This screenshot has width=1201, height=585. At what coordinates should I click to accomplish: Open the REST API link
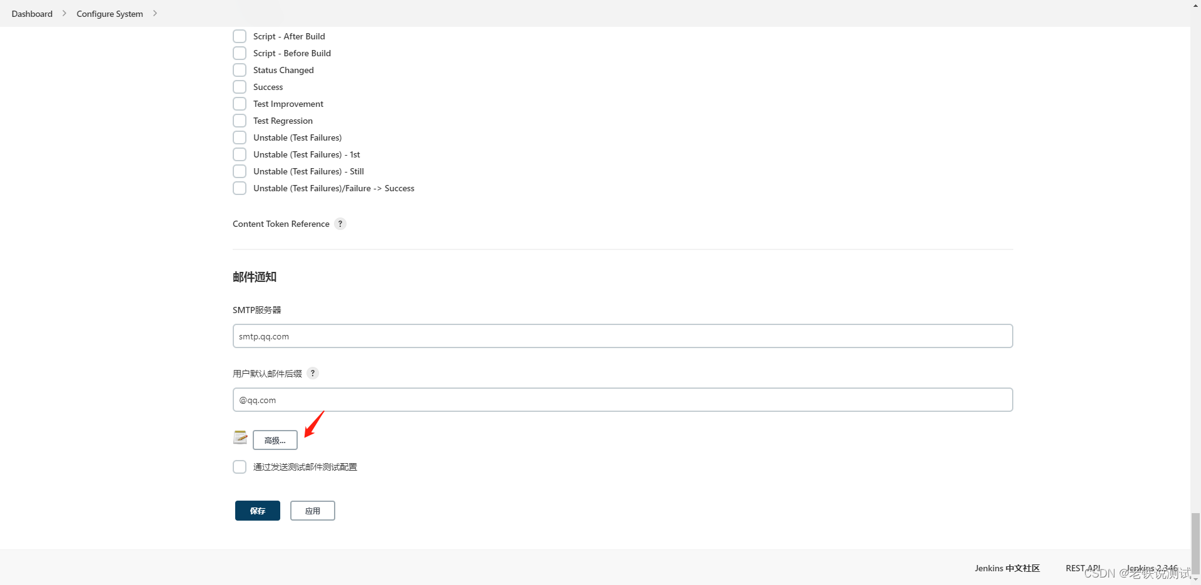1083,568
